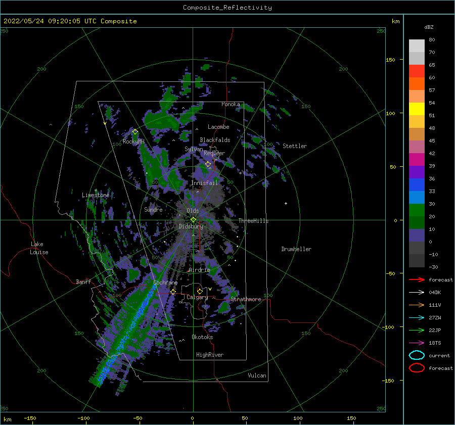Click the Blackfalds city label
The width and height of the screenshot is (455, 425).
point(215,140)
